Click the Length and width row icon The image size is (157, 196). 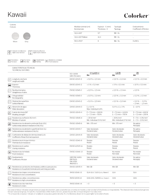[x=10, y=80]
